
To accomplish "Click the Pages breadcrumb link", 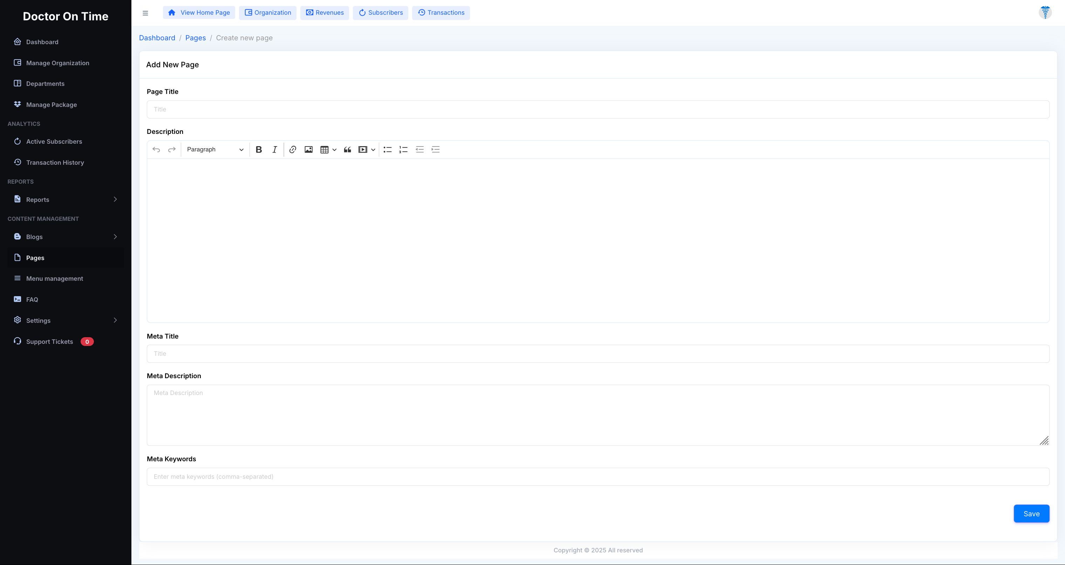I will [196, 38].
